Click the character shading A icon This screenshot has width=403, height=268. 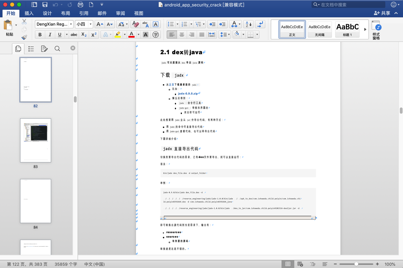tap(146, 34)
